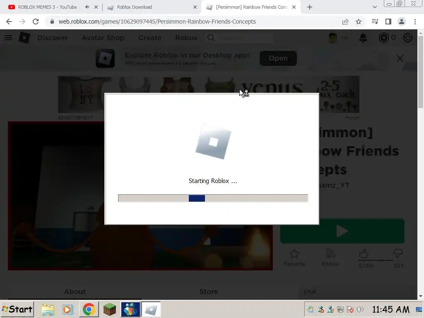Open the media player taskbar icon

(67, 309)
